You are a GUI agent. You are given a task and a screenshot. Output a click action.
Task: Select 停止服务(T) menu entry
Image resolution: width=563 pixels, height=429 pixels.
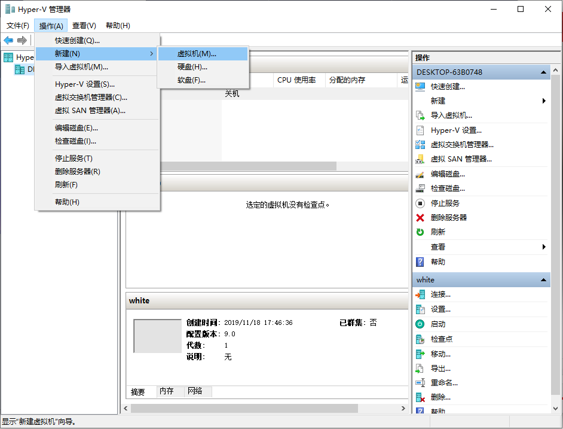click(x=96, y=159)
